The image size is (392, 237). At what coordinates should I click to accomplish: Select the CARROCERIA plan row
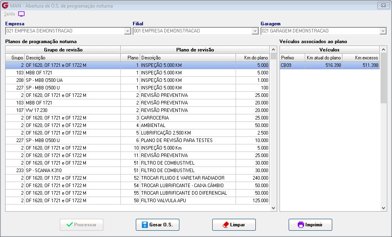(137, 118)
